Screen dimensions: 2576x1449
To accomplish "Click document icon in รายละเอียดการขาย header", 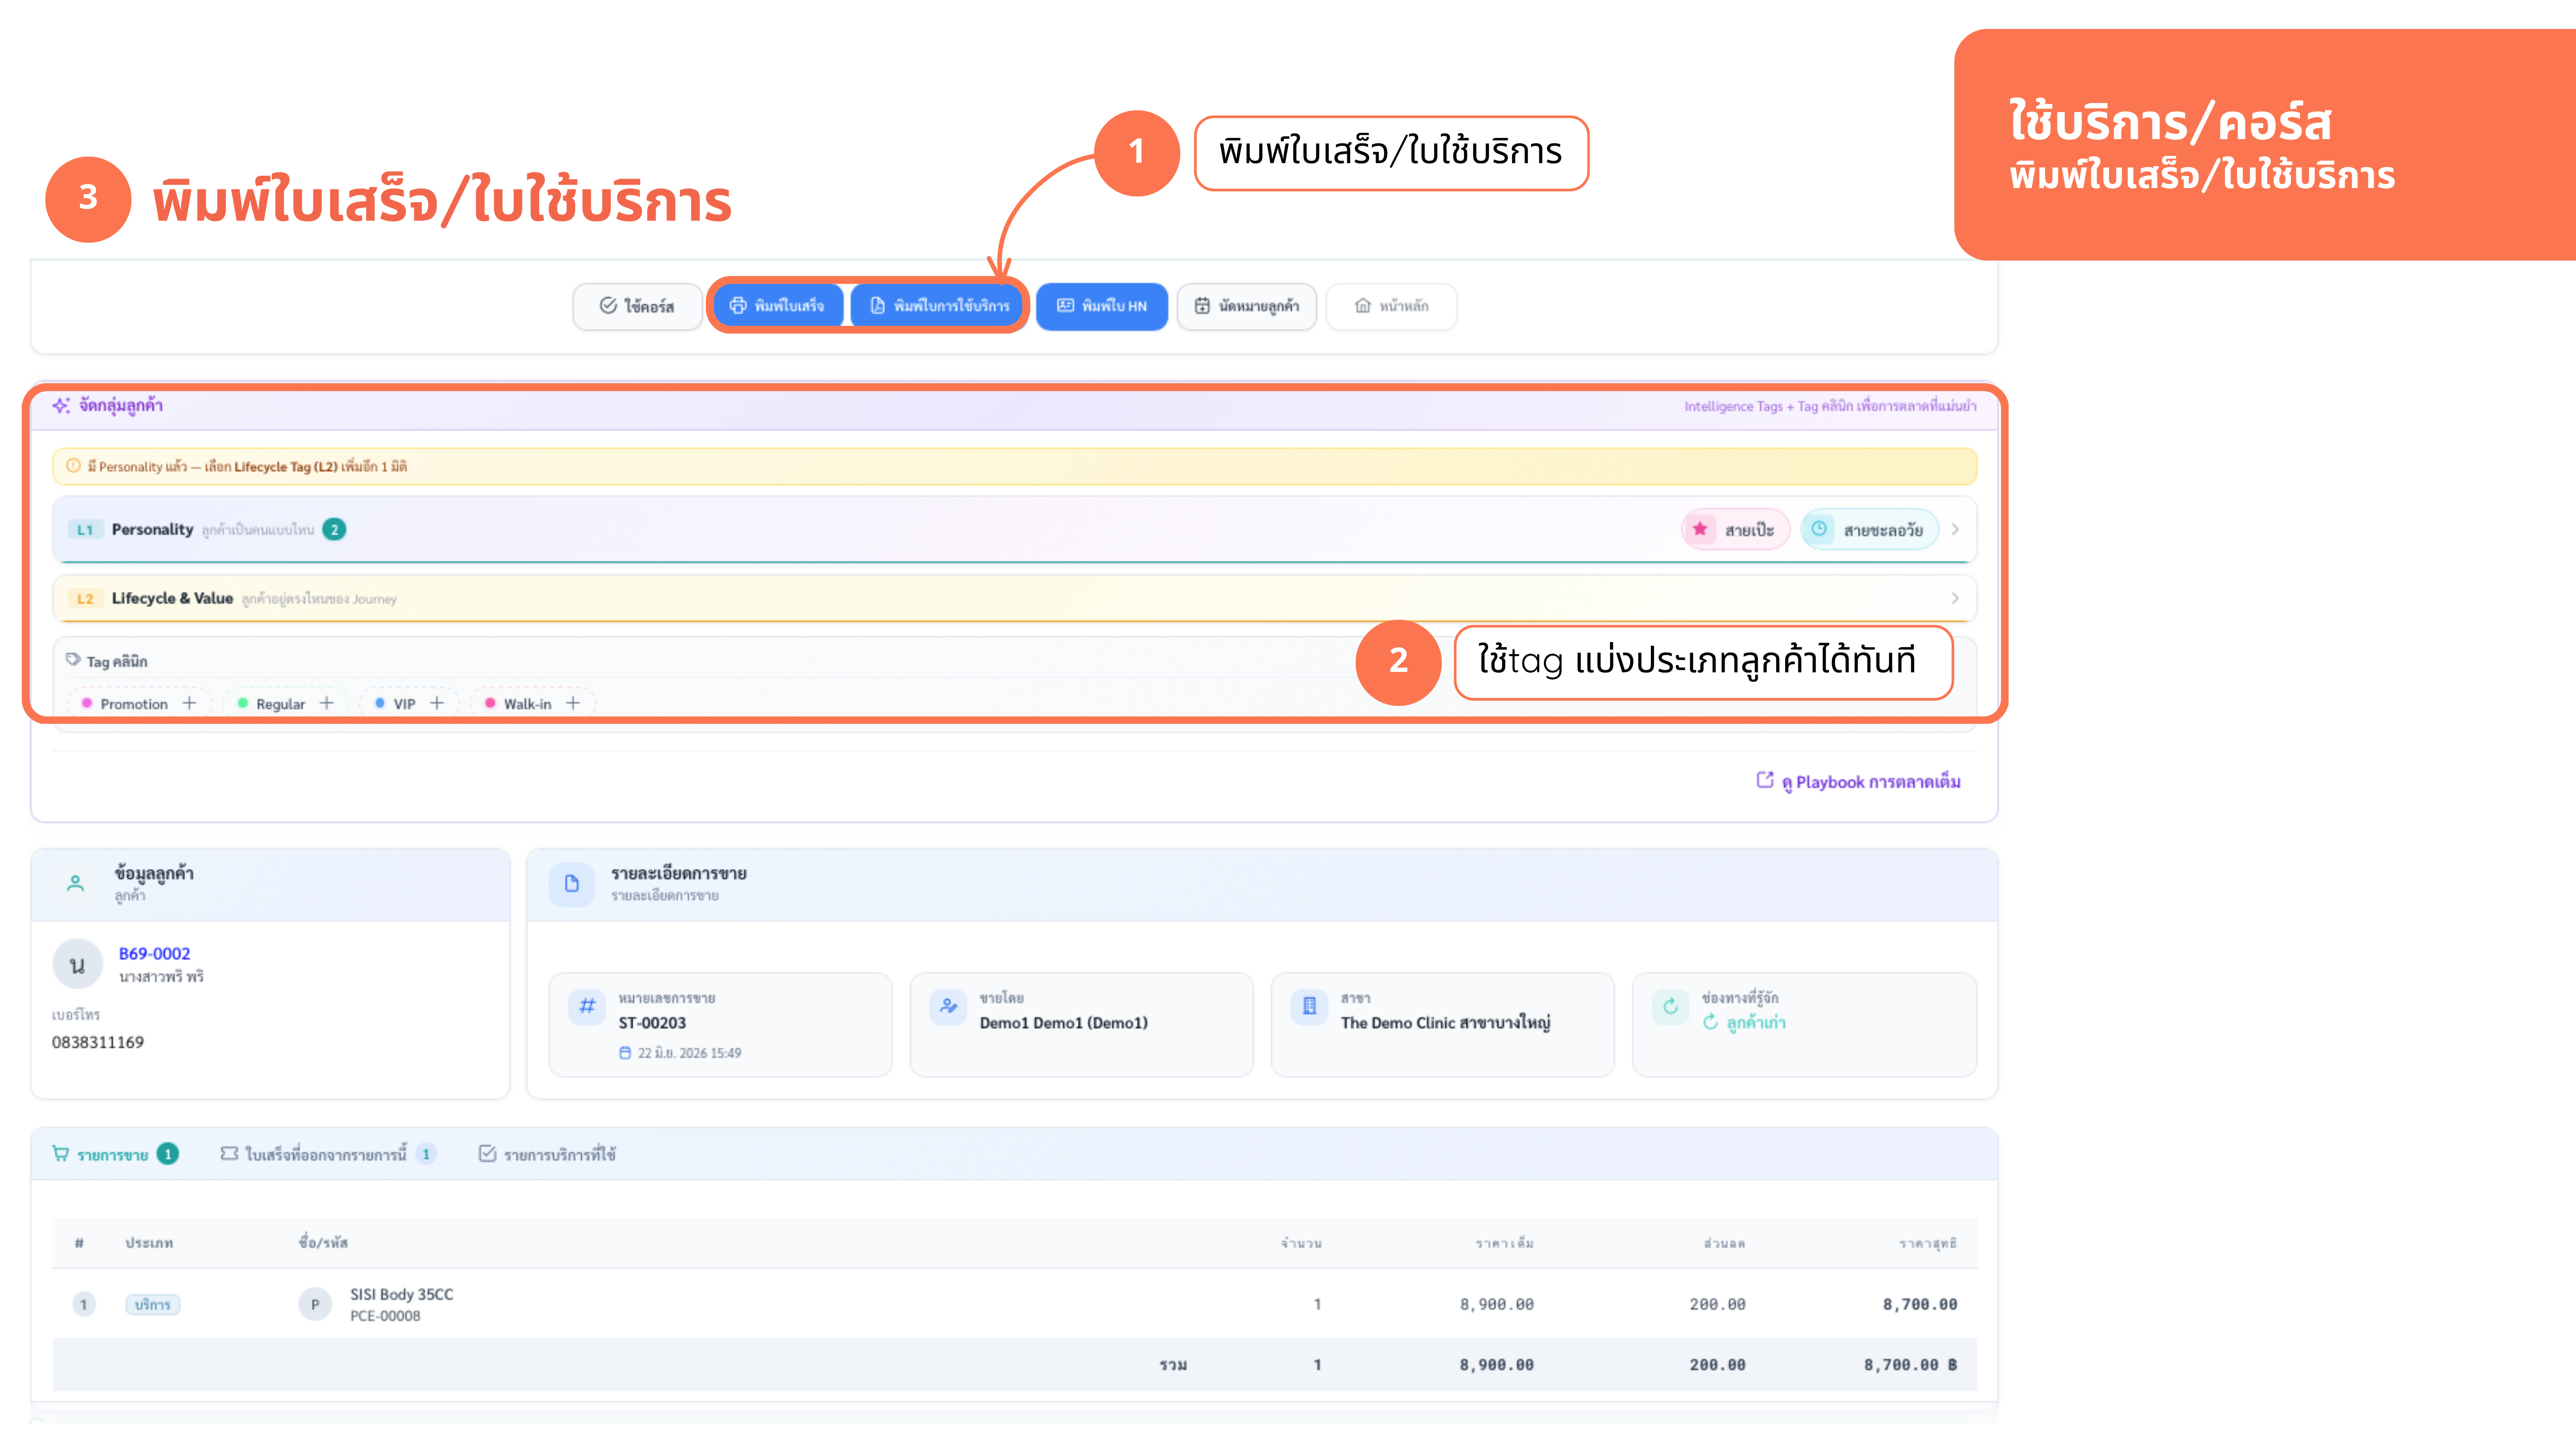I will coord(572,884).
